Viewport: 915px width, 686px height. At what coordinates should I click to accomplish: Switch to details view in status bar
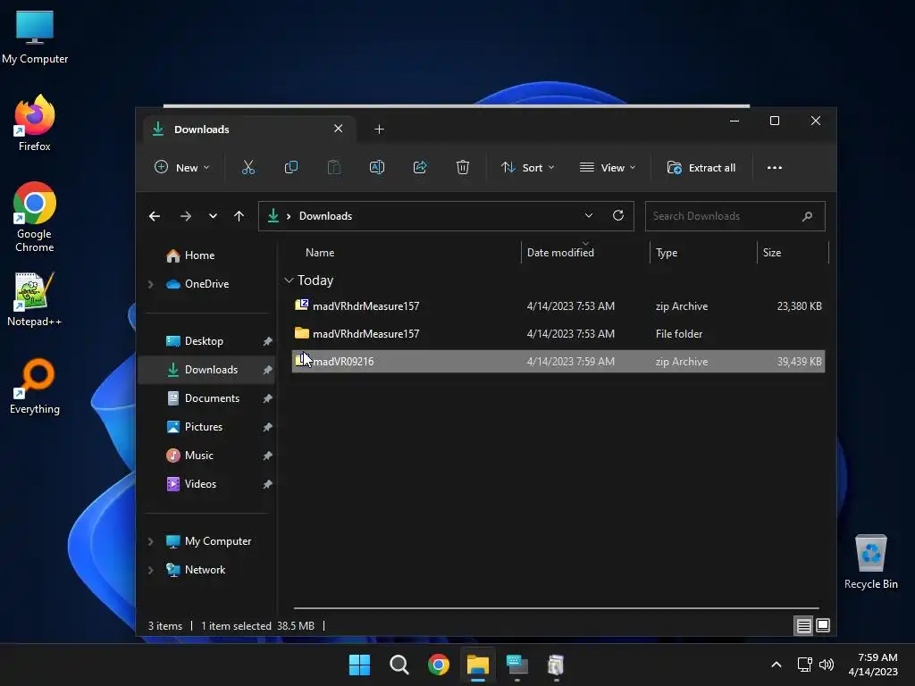(x=803, y=626)
